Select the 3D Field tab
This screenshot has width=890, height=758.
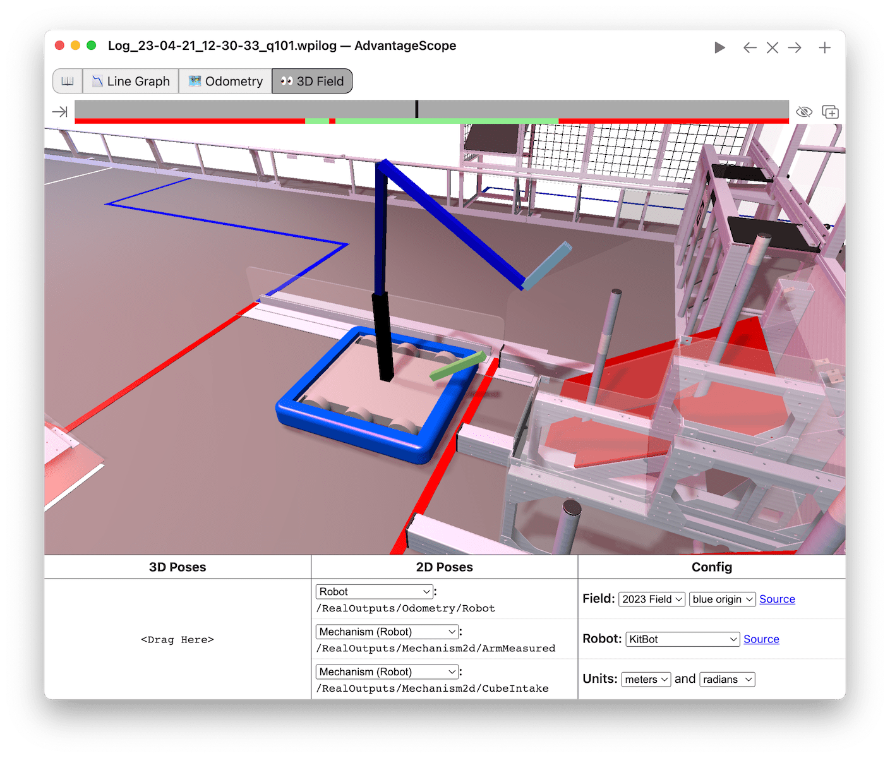click(x=312, y=81)
